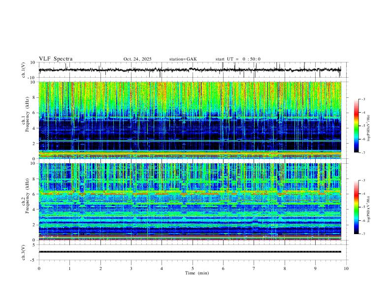Click tick label "9" on Time axis
The width and height of the screenshot is (390, 301).
coord(315,269)
